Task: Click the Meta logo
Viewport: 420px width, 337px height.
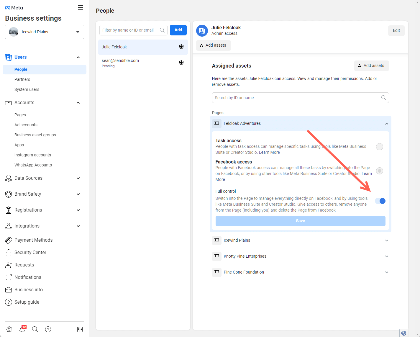Action: [14, 8]
